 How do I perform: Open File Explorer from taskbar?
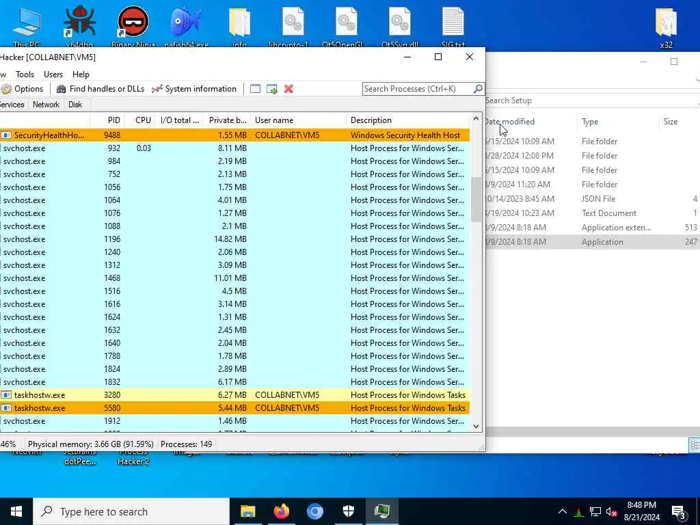pyautogui.click(x=247, y=511)
